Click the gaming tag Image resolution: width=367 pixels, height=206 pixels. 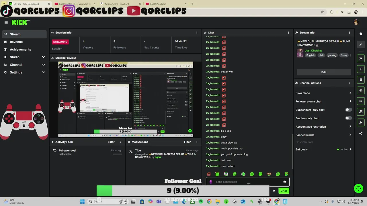[x=332, y=55]
